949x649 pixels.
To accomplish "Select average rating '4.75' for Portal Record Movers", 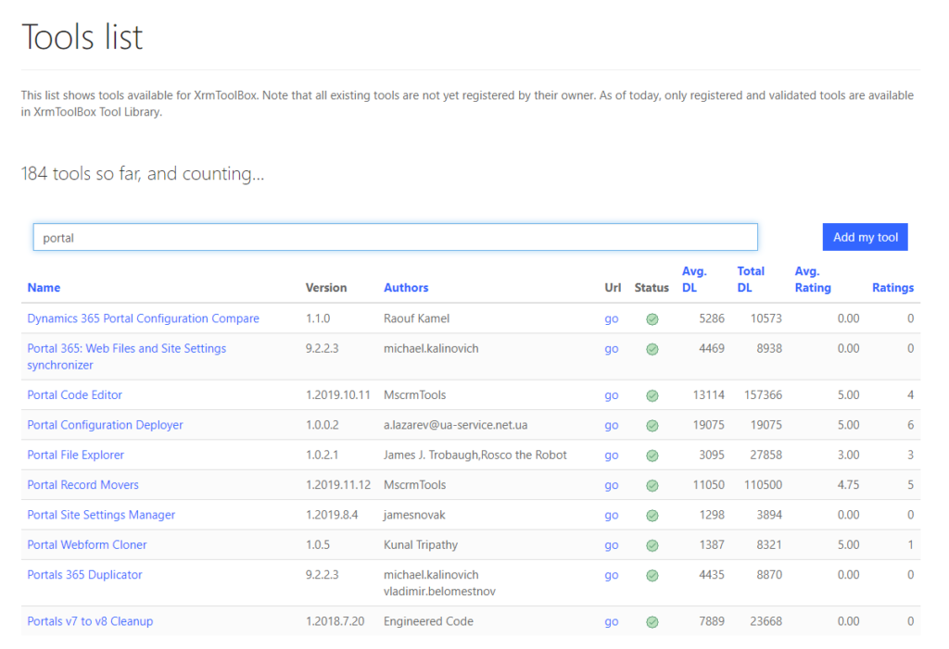I will (x=848, y=484).
